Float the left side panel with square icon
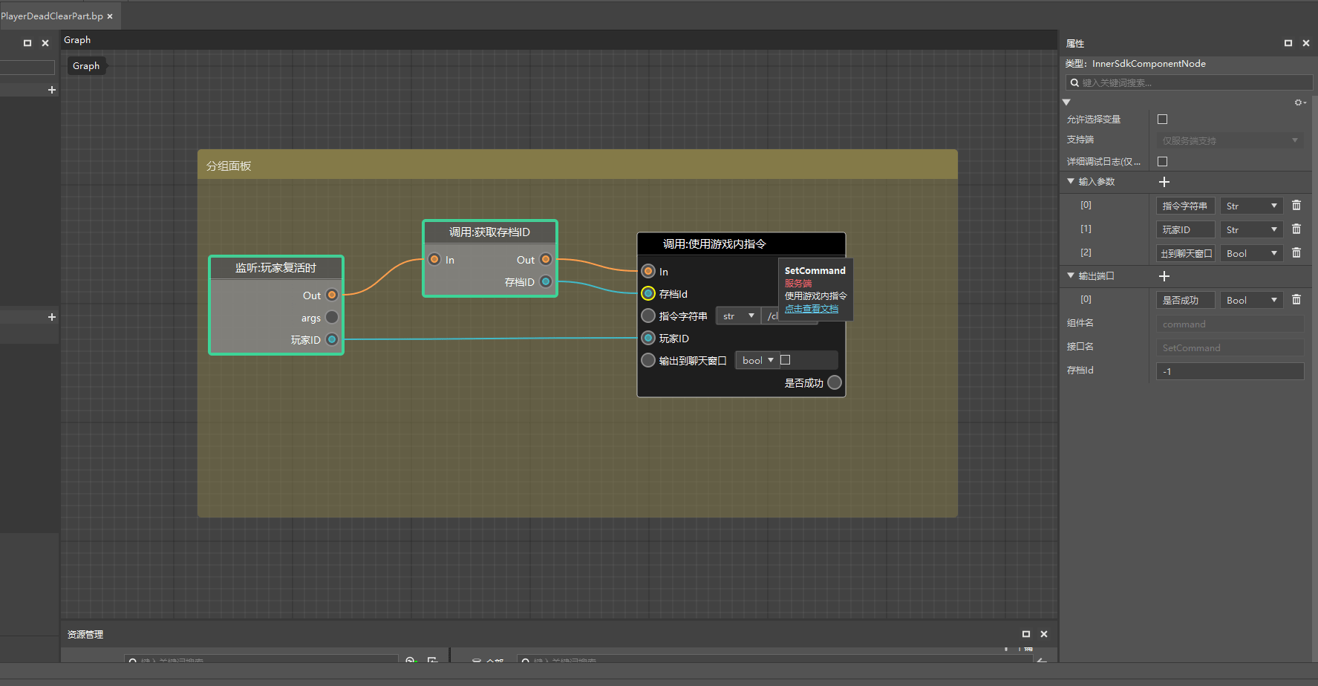Screen dimensions: 1318x686 27,43
